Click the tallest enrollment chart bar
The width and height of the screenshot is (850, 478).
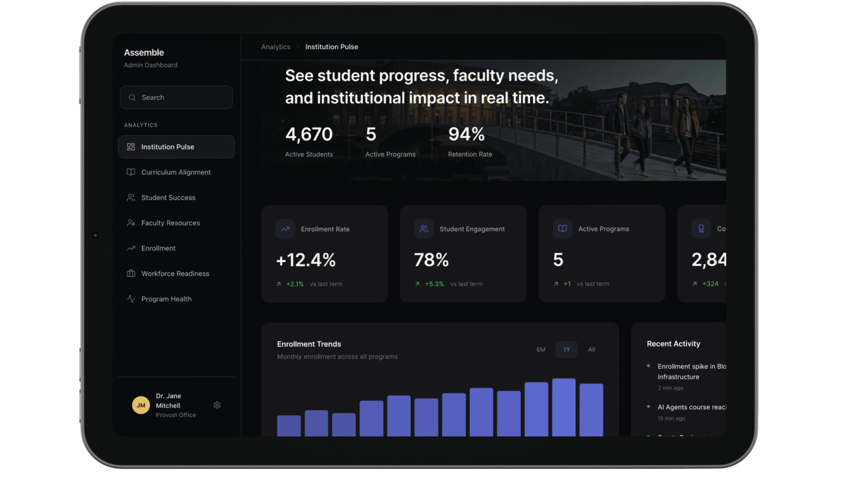point(564,407)
